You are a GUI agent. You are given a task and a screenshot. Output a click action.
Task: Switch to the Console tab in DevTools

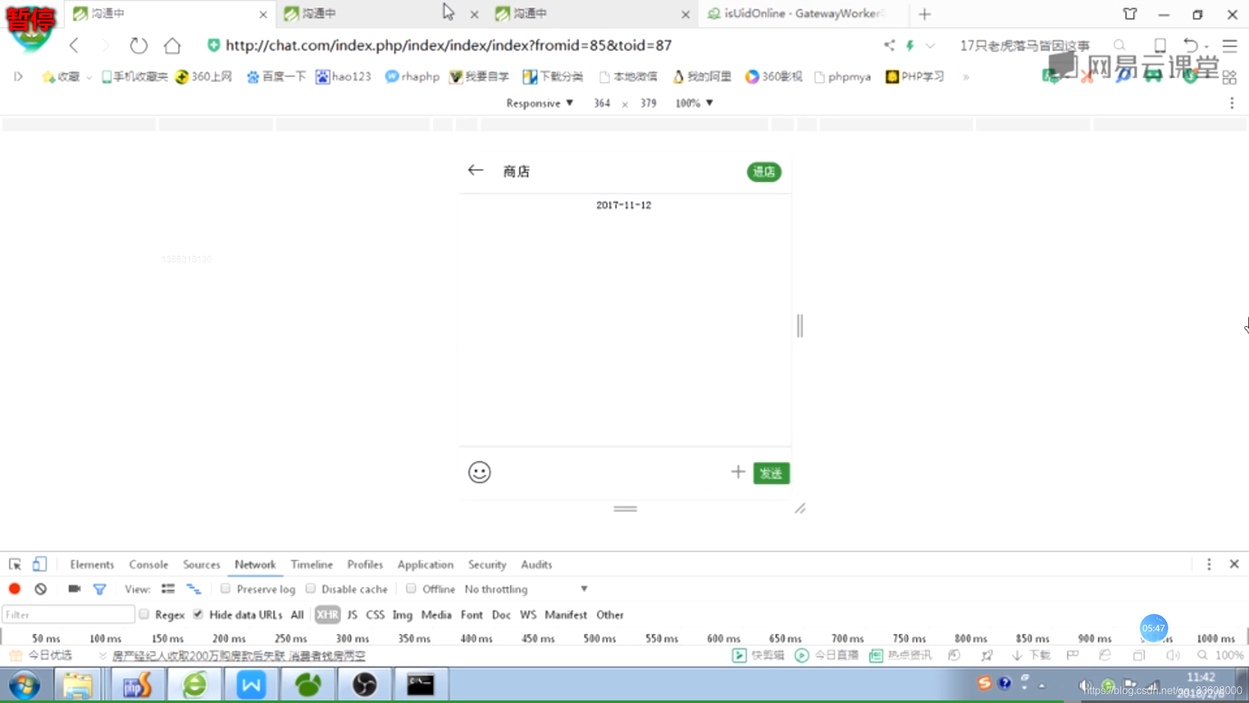point(148,564)
